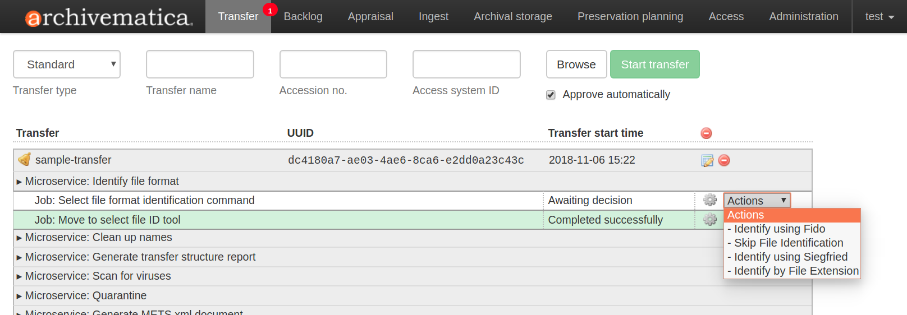Open the sample-transfer report icon
This screenshot has width=907, height=315.
[x=707, y=161]
